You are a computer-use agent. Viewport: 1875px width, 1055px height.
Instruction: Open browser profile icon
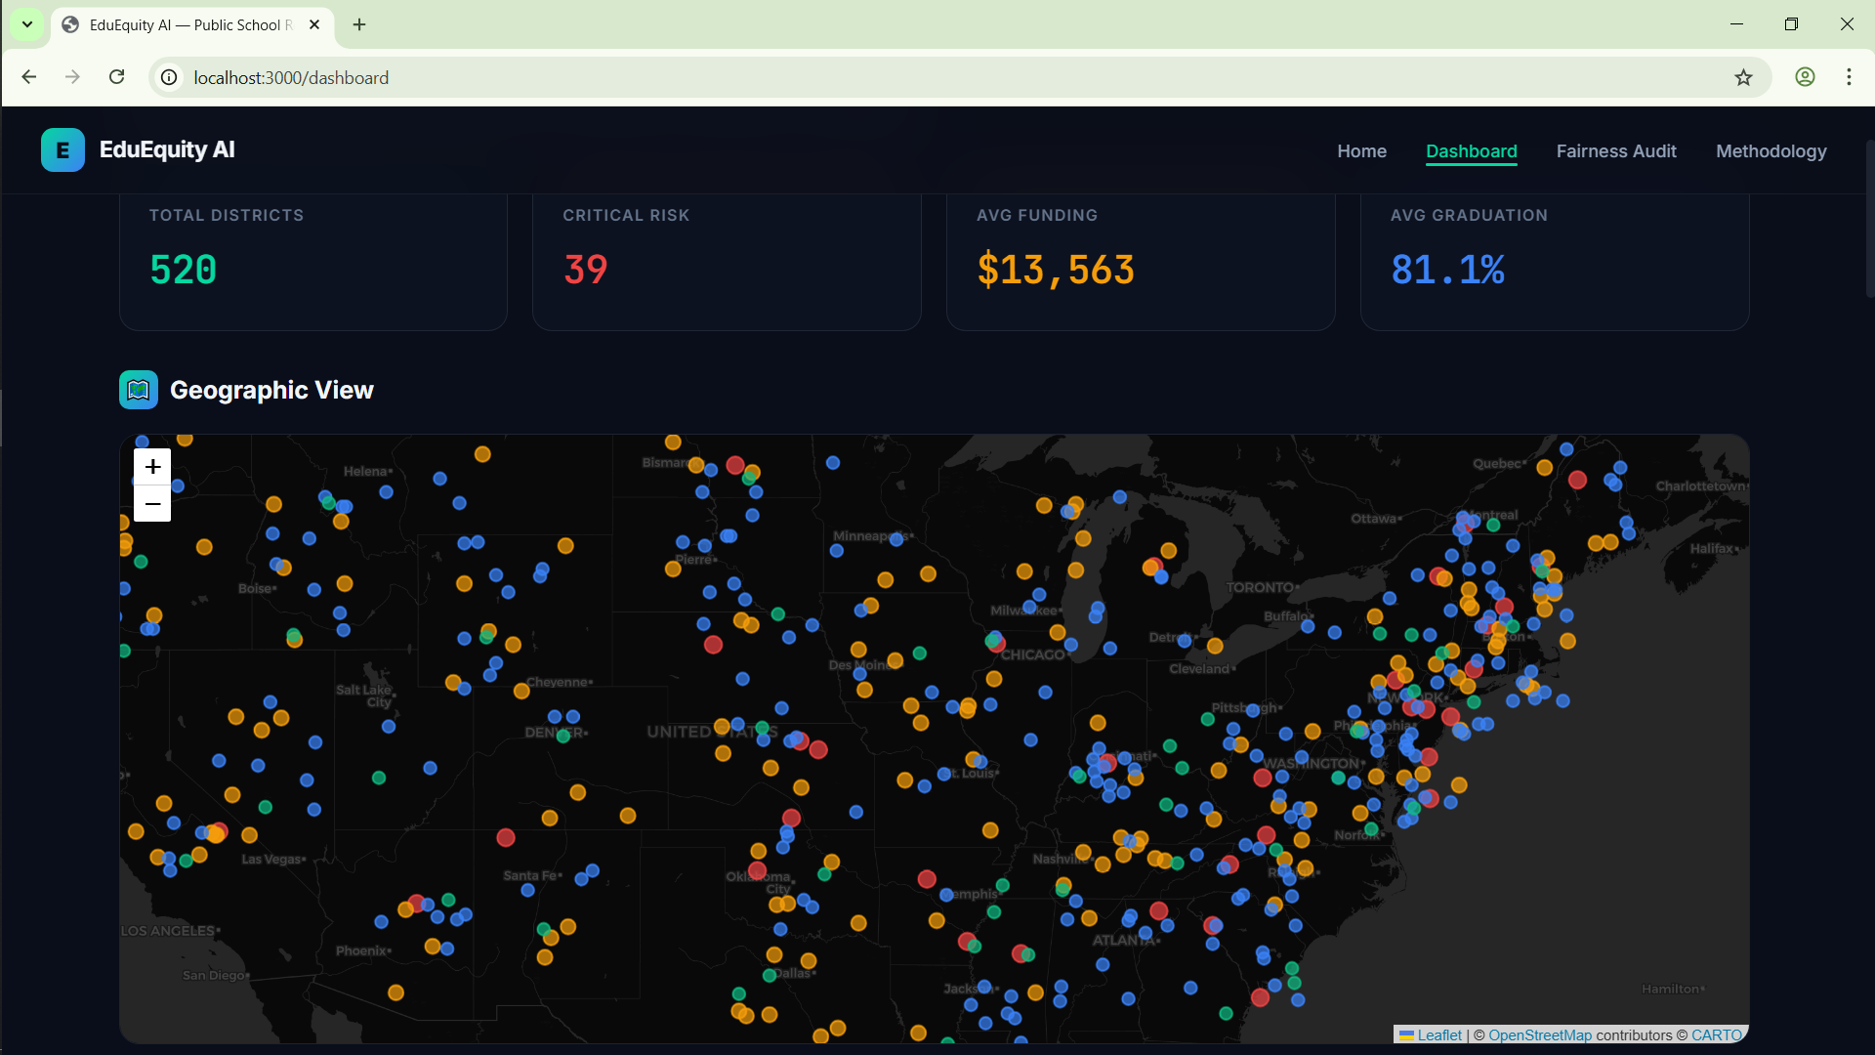[1805, 77]
